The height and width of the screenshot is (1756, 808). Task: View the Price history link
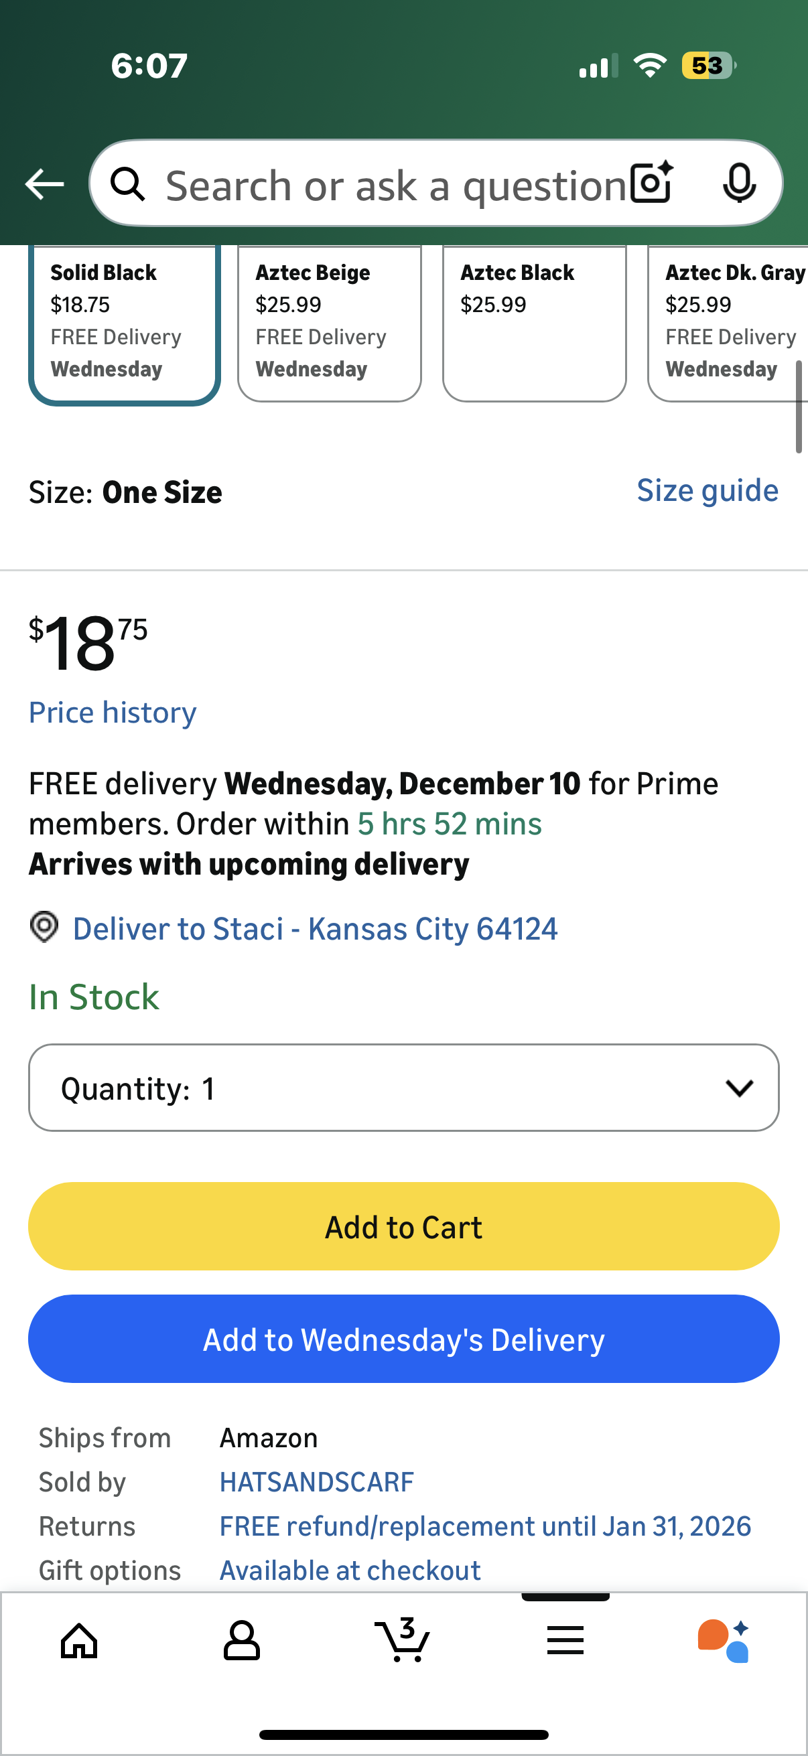[x=113, y=713]
